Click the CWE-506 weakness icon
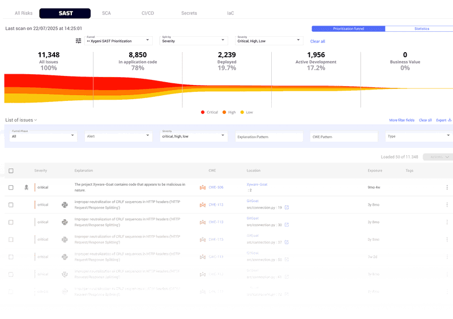Screen dimensions: 453x319 click(x=203, y=187)
